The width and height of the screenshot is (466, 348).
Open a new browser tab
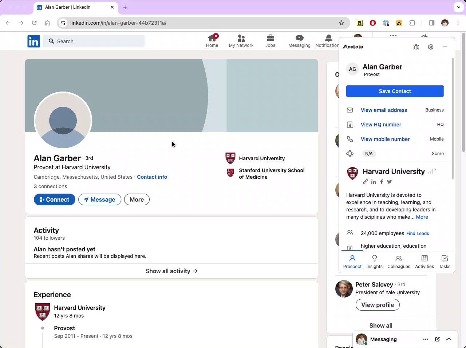coord(125,7)
